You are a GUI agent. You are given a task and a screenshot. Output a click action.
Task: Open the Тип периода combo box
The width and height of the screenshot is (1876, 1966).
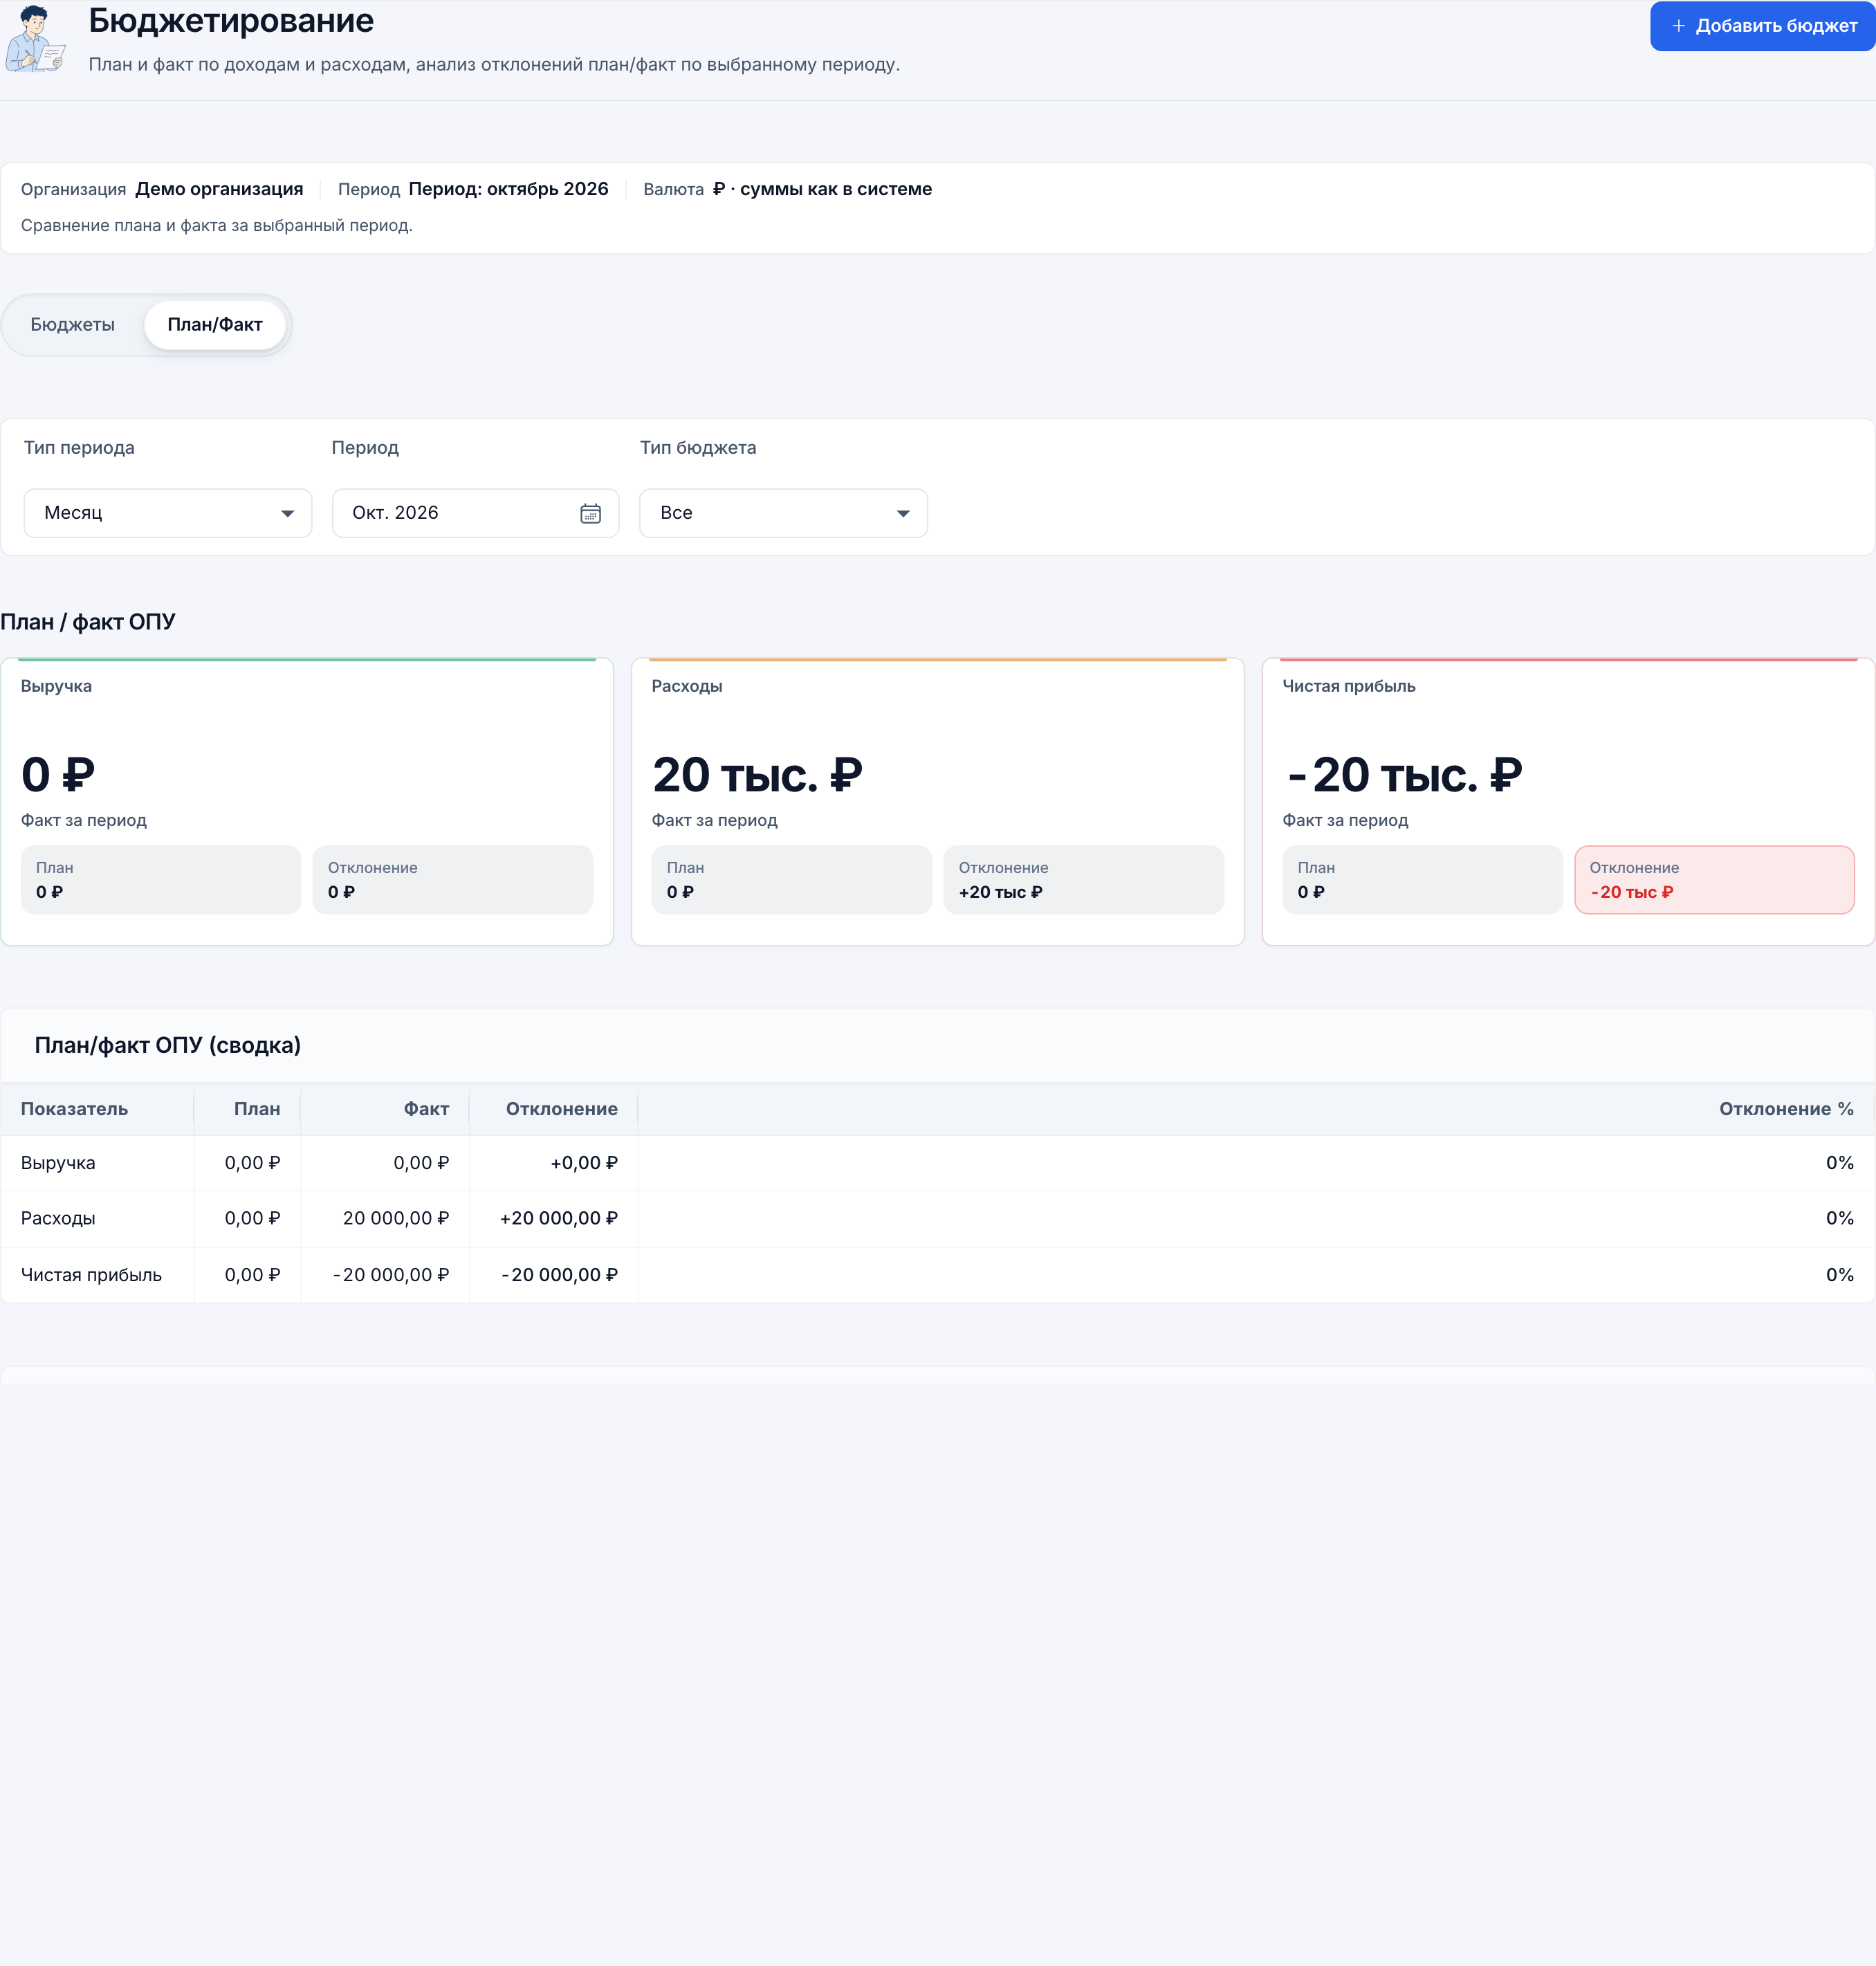tap(168, 513)
